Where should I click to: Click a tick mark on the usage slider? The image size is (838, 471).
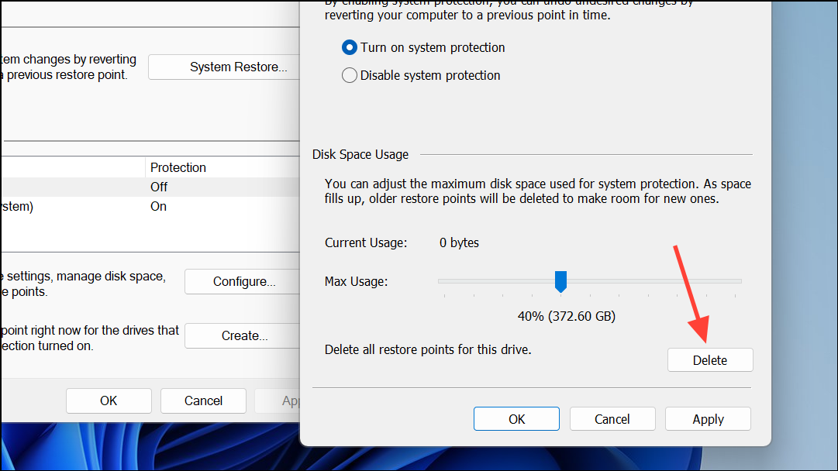pos(504,295)
